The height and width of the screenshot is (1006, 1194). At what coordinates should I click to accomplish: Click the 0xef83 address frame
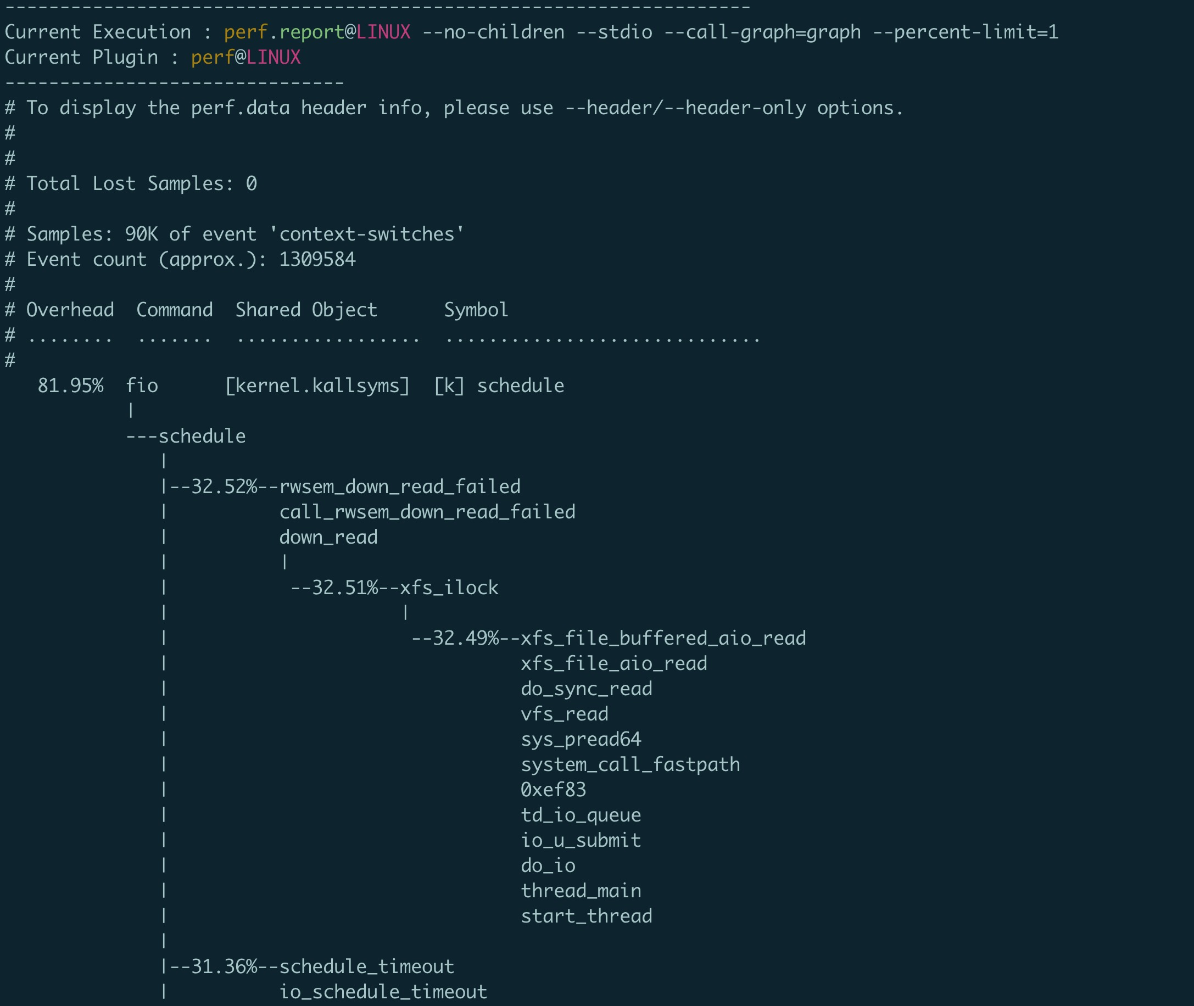pos(554,790)
